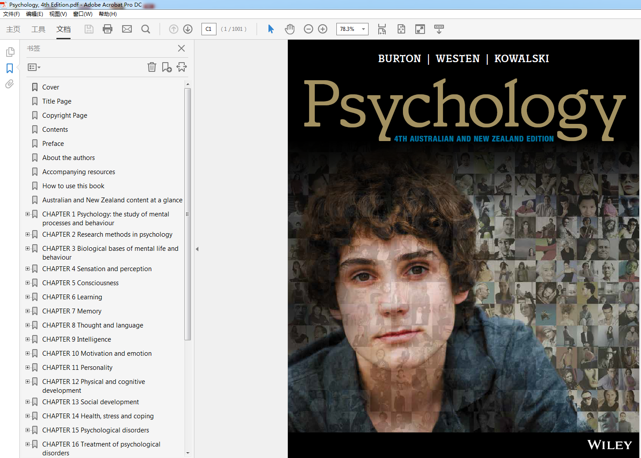Send file by email envelope icon
Image resolution: width=641 pixels, height=458 pixels.
click(127, 29)
